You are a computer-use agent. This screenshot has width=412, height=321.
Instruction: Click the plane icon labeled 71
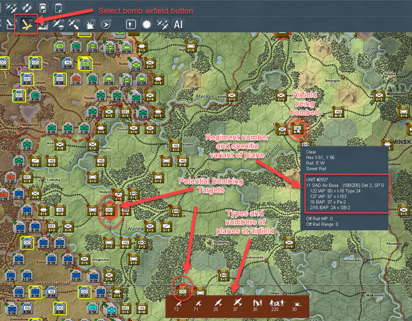pos(198,304)
